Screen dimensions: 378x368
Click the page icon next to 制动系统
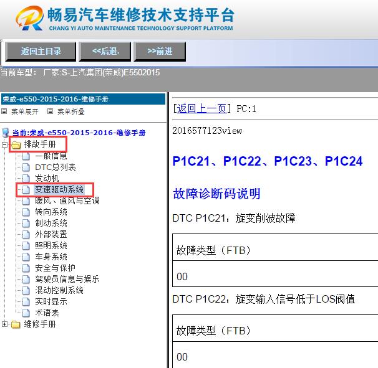26,223
